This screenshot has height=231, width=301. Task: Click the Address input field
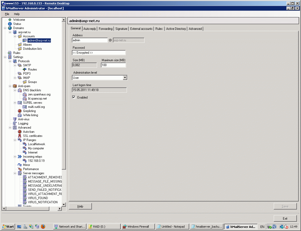(x=90, y=40)
